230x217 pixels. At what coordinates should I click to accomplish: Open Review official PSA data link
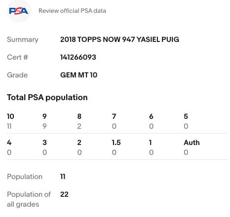point(72,11)
